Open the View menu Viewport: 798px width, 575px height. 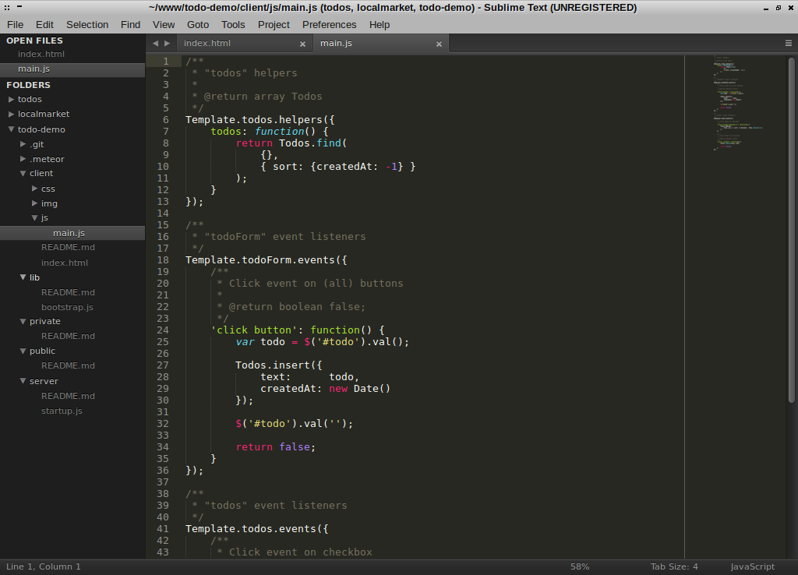point(164,24)
